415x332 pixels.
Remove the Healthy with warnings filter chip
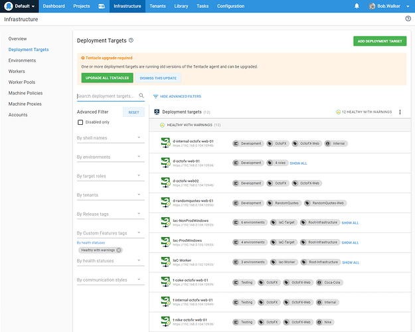(119, 250)
